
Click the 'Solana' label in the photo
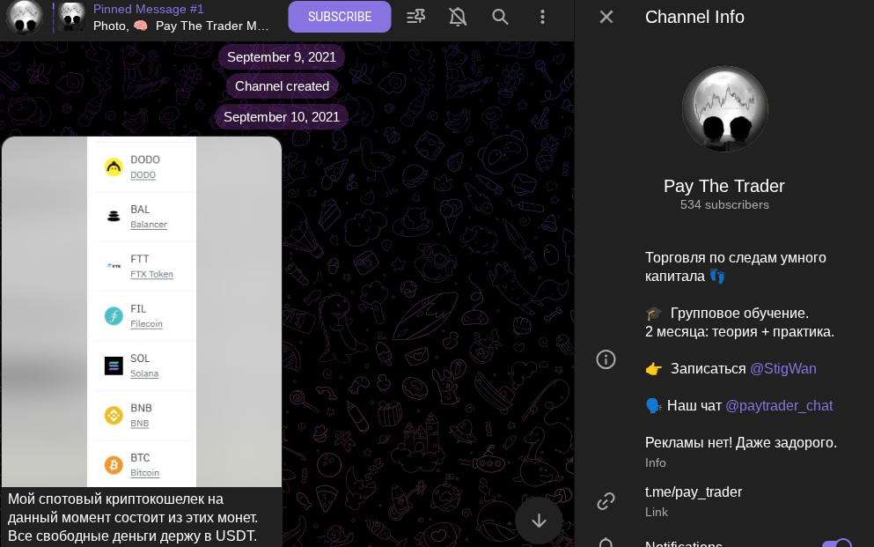pos(144,373)
